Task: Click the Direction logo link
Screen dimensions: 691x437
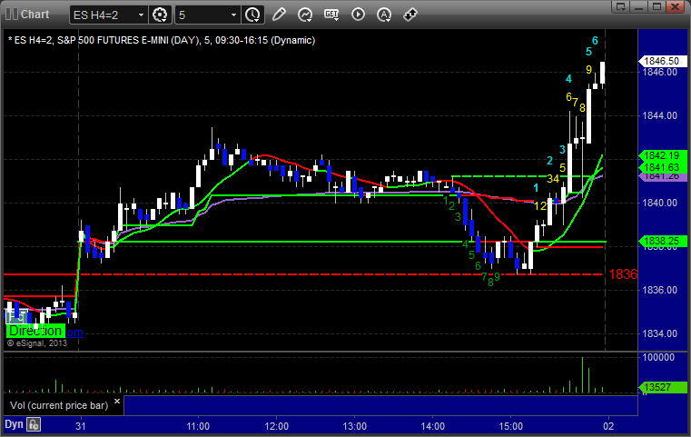Action: coord(35,331)
